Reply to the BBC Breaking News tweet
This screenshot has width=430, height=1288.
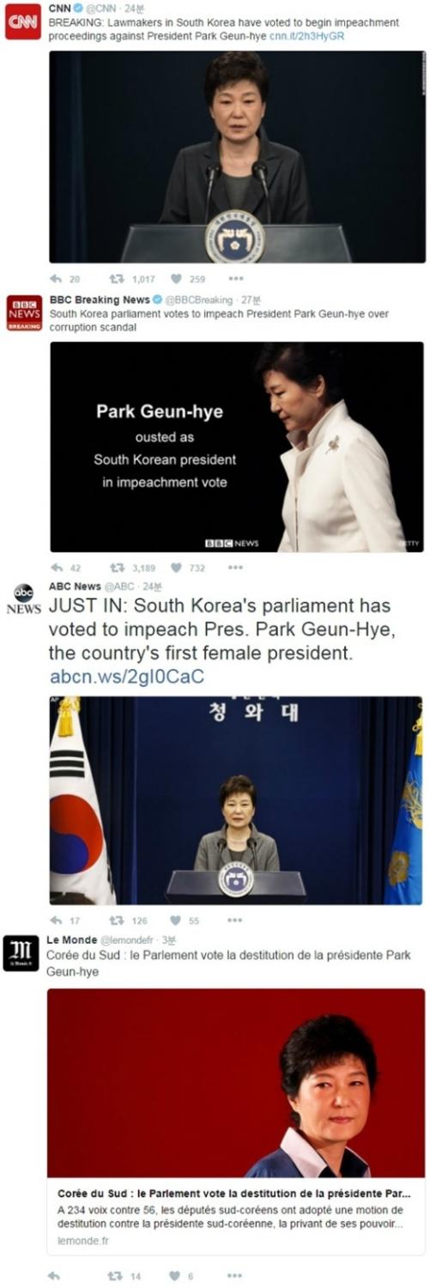point(57,568)
